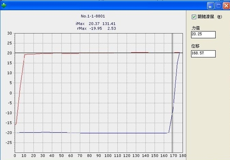Click the 位移 label
The height and width of the screenshot is (160, 230).
[195, 46]
